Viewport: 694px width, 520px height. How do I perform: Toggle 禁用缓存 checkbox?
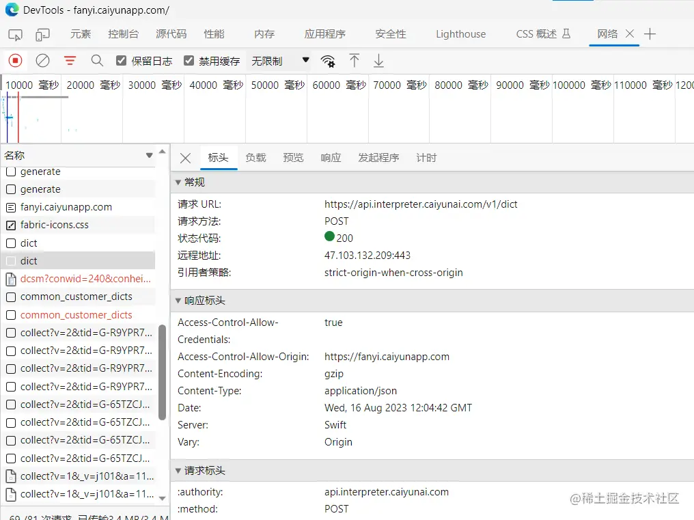tap(189, 61)
